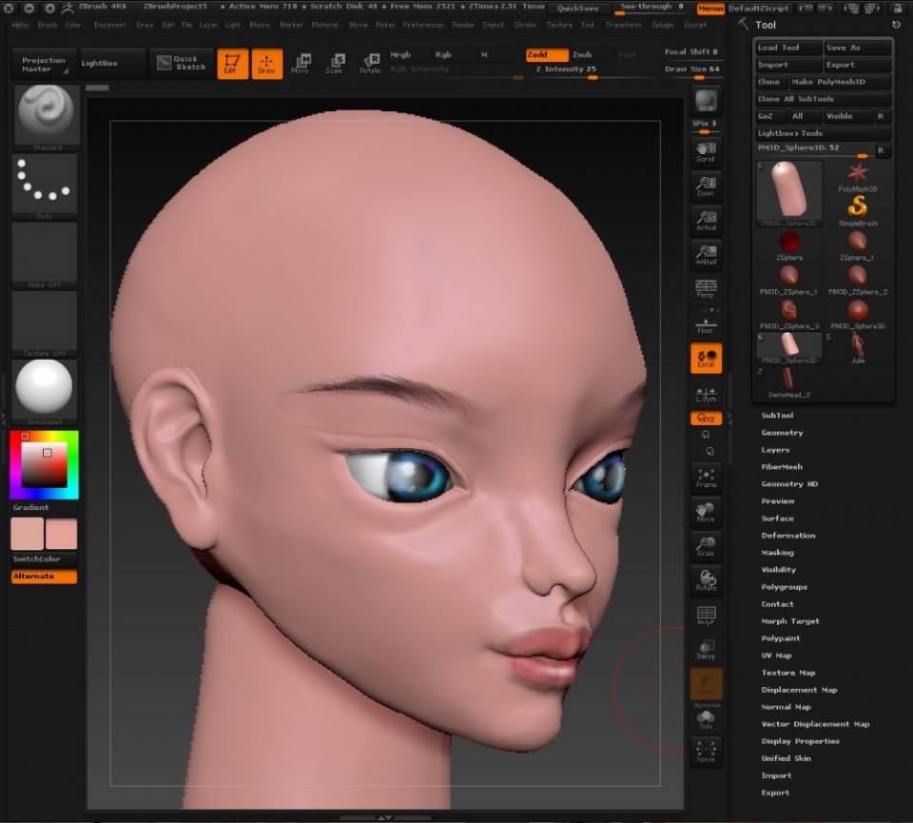This screenshot has height=823, width=913.
Task: Enable Mrgb paint mode
Action: pyautogui.click(x=400, y=55)
